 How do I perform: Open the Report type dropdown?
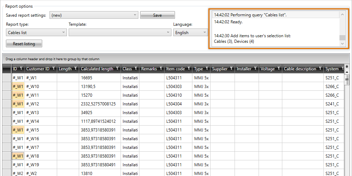64,32
